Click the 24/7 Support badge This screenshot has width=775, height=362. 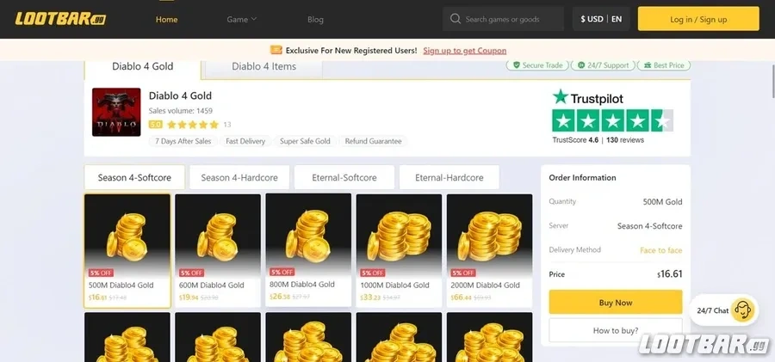(603, 65)
